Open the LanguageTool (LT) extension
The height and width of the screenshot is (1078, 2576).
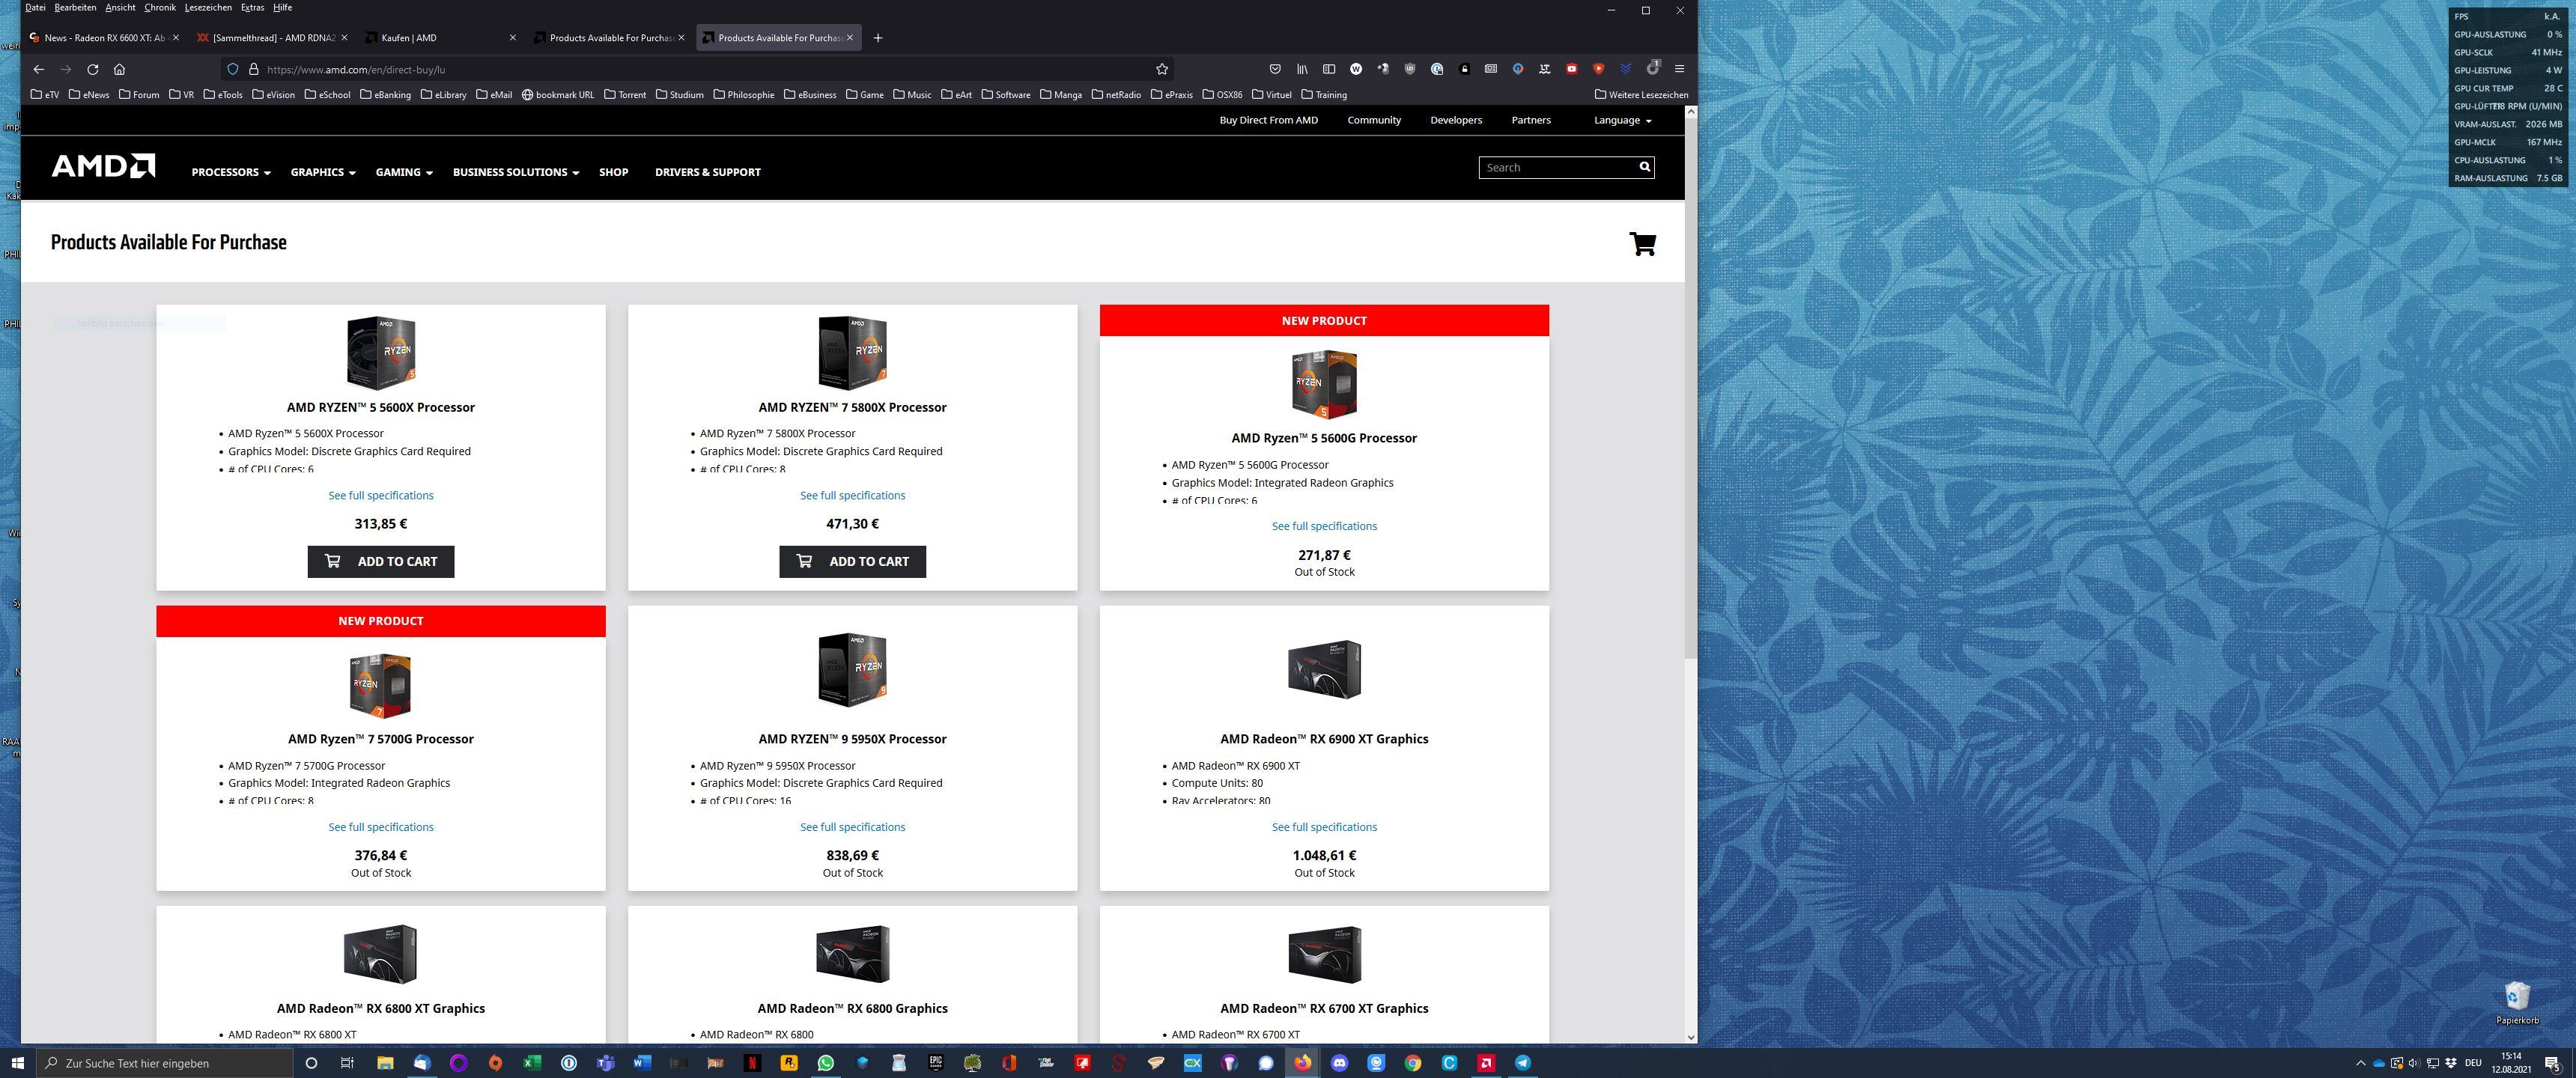tap(1545, 69)
